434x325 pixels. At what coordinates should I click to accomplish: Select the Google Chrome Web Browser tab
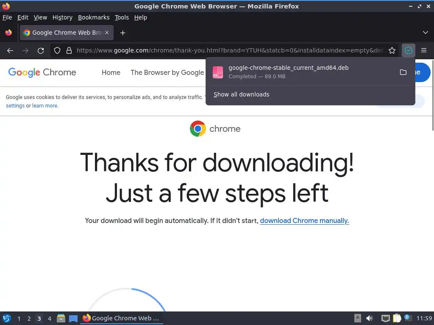[67, 33]
